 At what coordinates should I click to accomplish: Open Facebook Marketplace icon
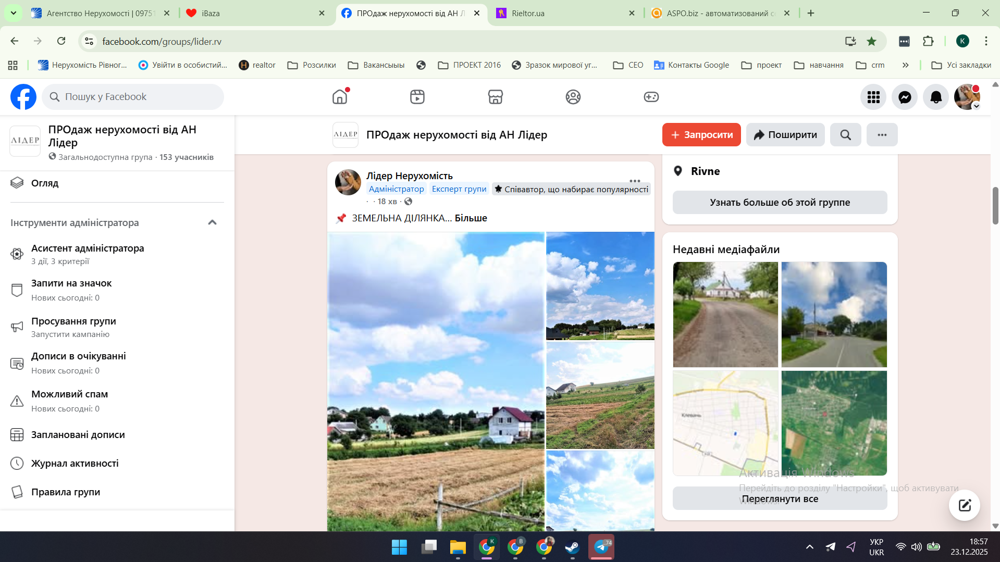(495, 97)
